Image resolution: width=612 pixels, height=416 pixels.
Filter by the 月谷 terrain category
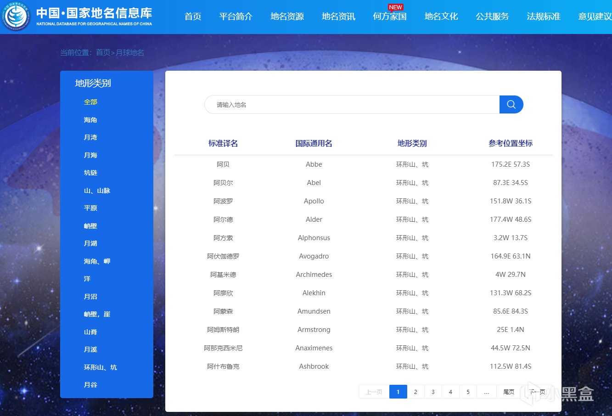[90, 385]
